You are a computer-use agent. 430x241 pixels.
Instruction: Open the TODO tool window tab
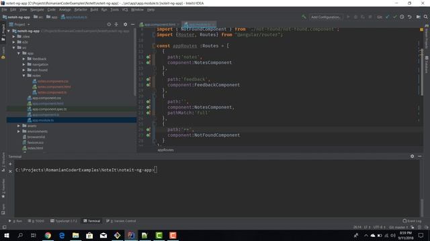pyautogui.click(x=36, y=221)
